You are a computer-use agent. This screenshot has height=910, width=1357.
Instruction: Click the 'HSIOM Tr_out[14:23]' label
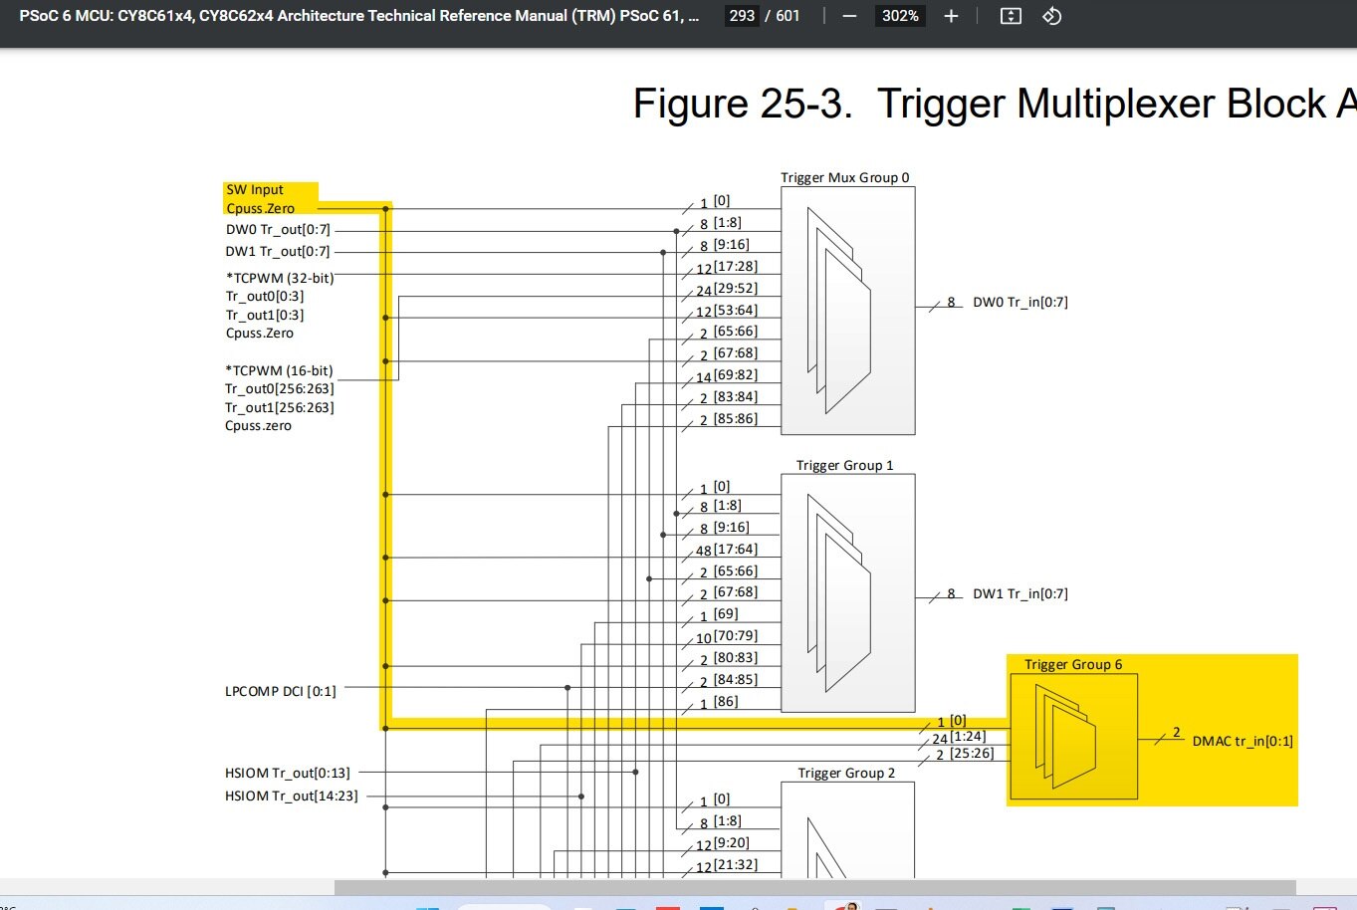pos(292,796)
